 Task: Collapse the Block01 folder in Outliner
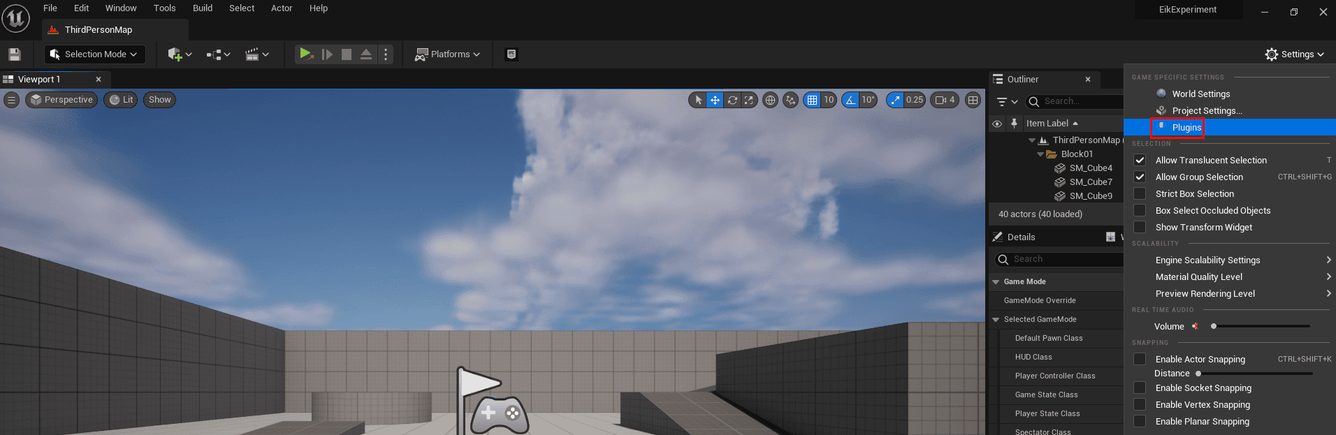click(1040, 154)
